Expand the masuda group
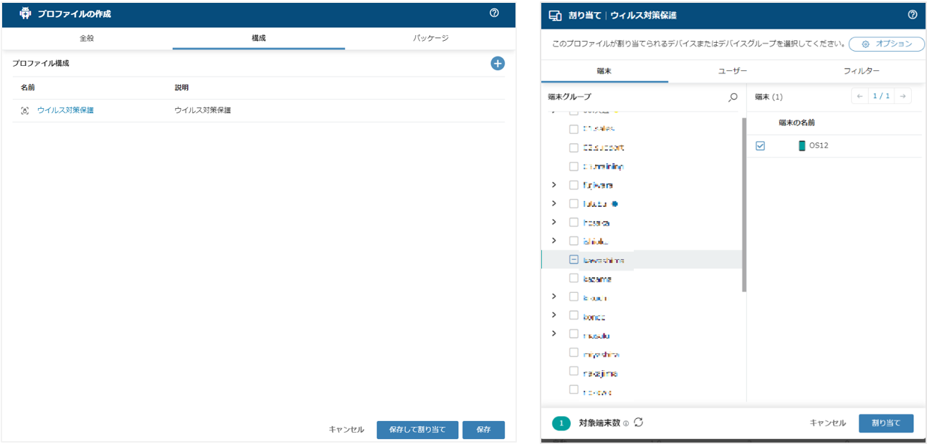Screen dimensions: 927x444 tap(553, 334)
